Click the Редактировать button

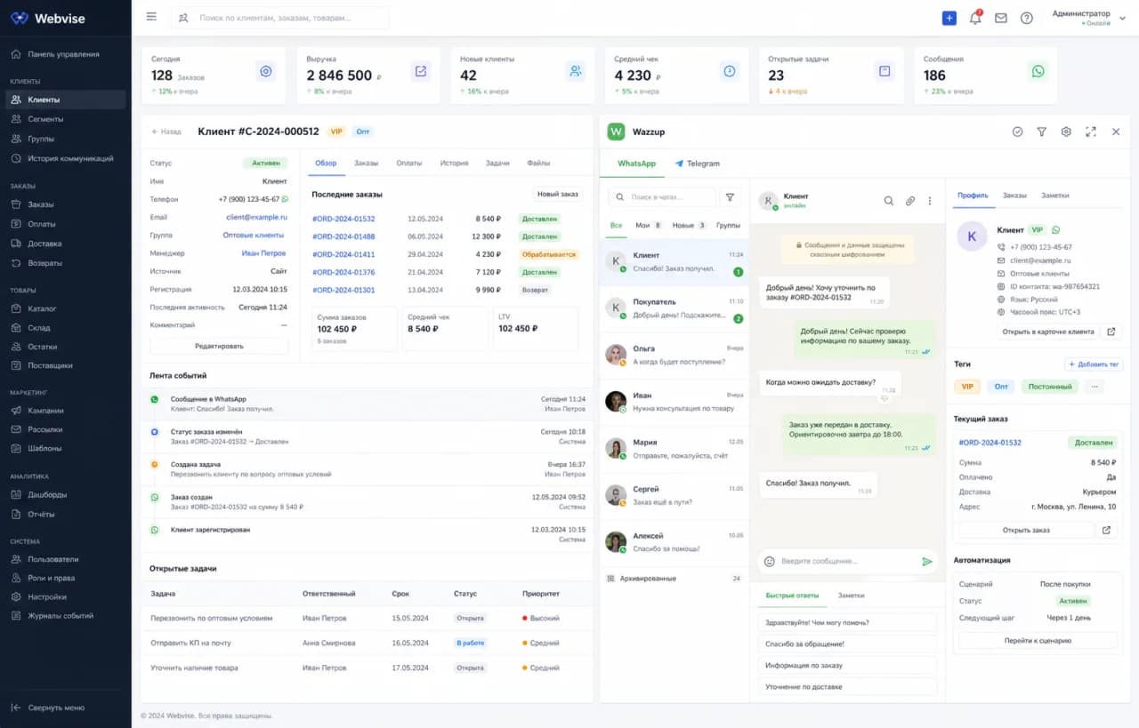click(x=219, y=346)
